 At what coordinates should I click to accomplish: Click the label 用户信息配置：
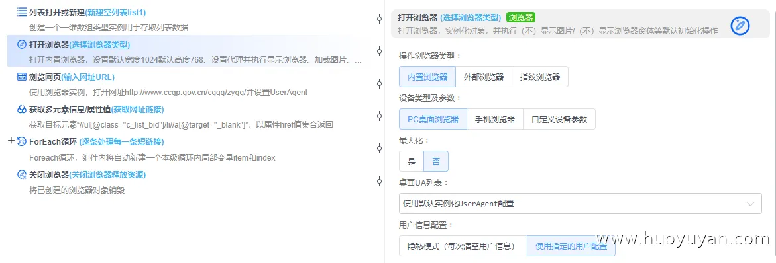coord(425,225)
